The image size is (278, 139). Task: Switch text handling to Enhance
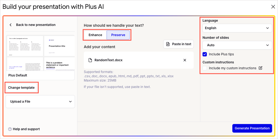pyautogui.click(x=95, y=35)
